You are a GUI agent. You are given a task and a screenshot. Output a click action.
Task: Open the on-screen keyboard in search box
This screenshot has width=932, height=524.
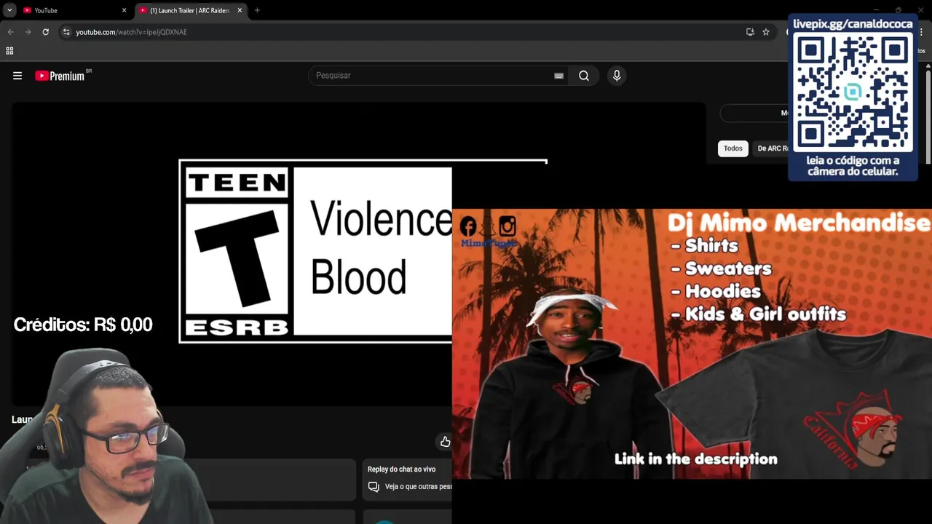click(x=558, y=76)
